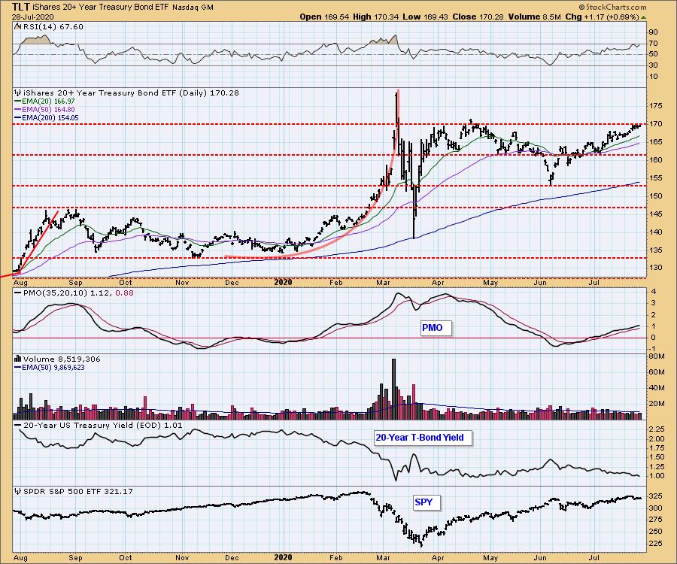This screenshot has height=564, width=677.
Task: Click the Nasdaq GM exchange label
Action: [x=193, y=8]
